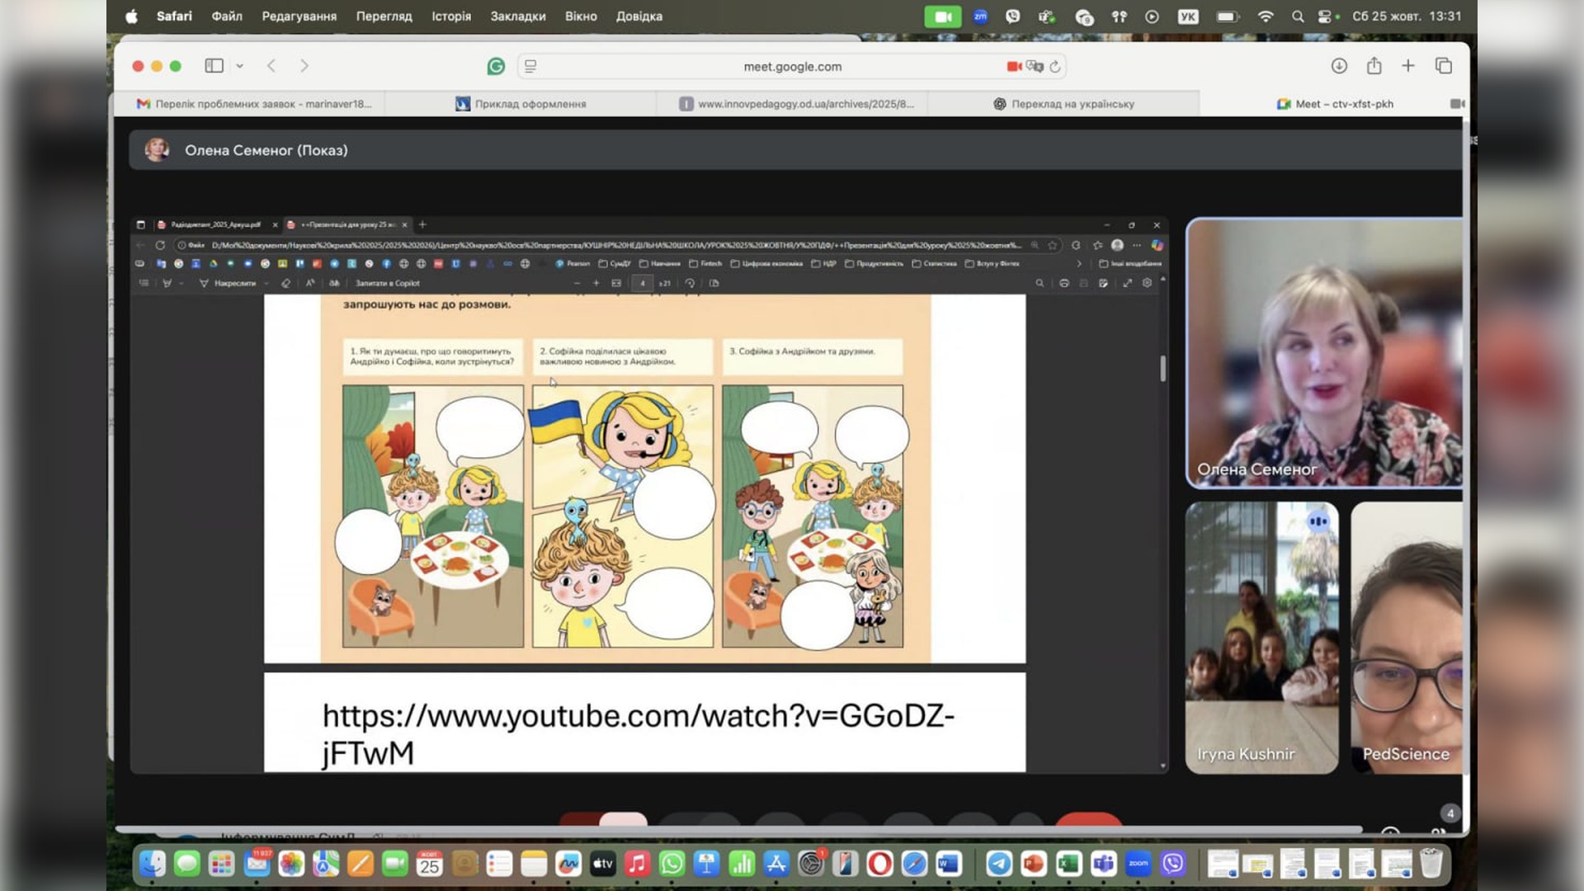The height and width of the screenshot is (891, 1584).
Task: Open macOS Control Center in menu bar
Action: point(1325,16)
